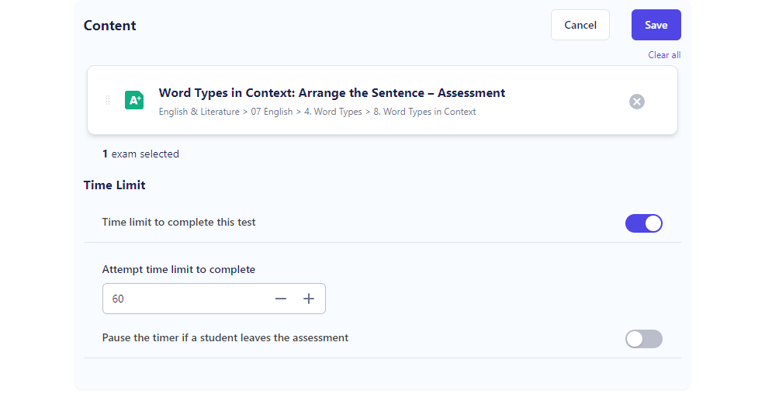Select the 8. Word Types in Context breadcrumb
This screenshot has width=772, height=394.
(x=424, y=112)
